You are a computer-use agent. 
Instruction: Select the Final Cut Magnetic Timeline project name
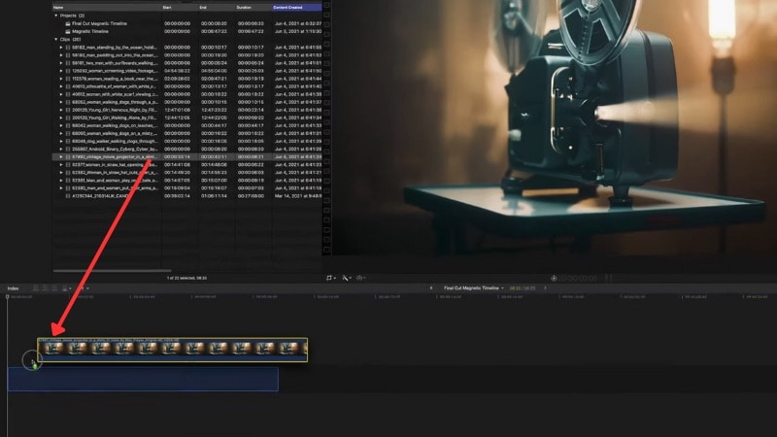(x=99, y=23)
